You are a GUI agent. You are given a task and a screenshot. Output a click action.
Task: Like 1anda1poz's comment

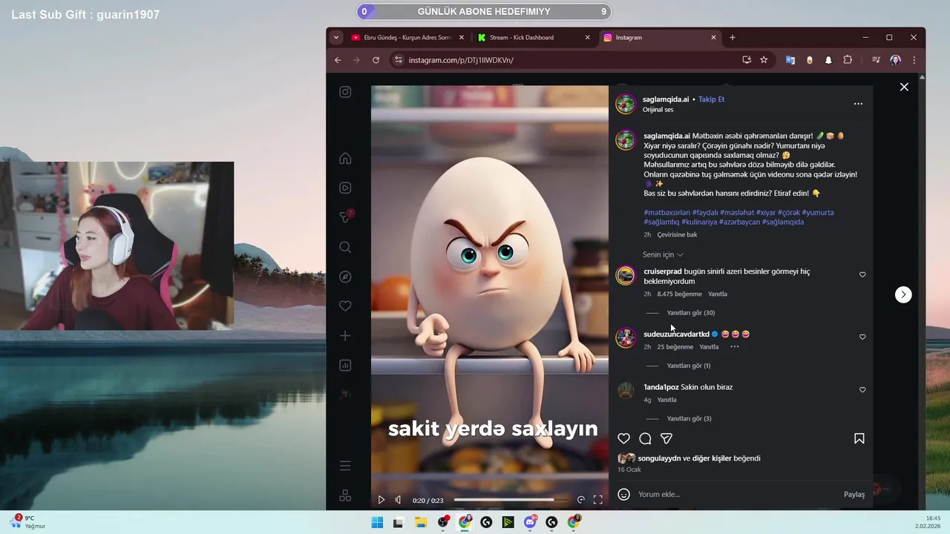[862, 389]
